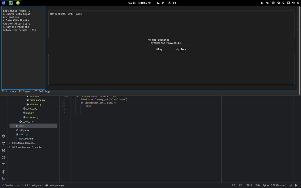This screenshot has width=301, height=188.
Task: Open the Git tool window icon
Action: (4, 179)
